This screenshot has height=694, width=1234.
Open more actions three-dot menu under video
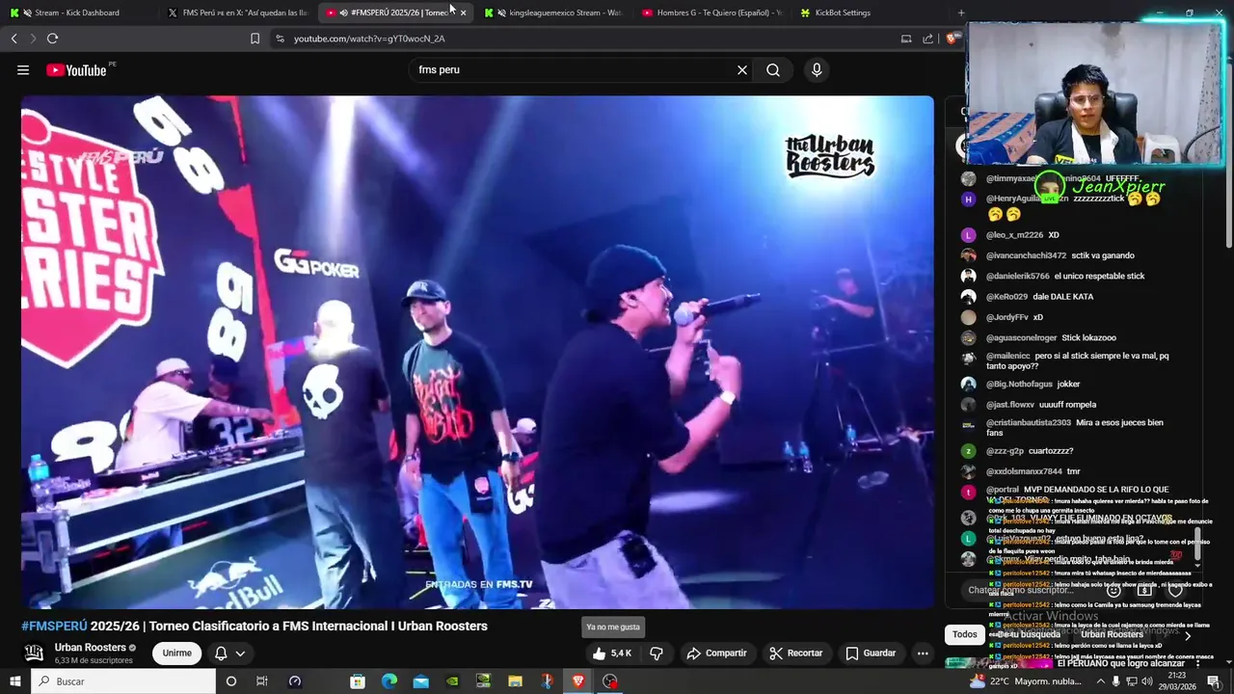pyautogui.click(x=923, y=654)
